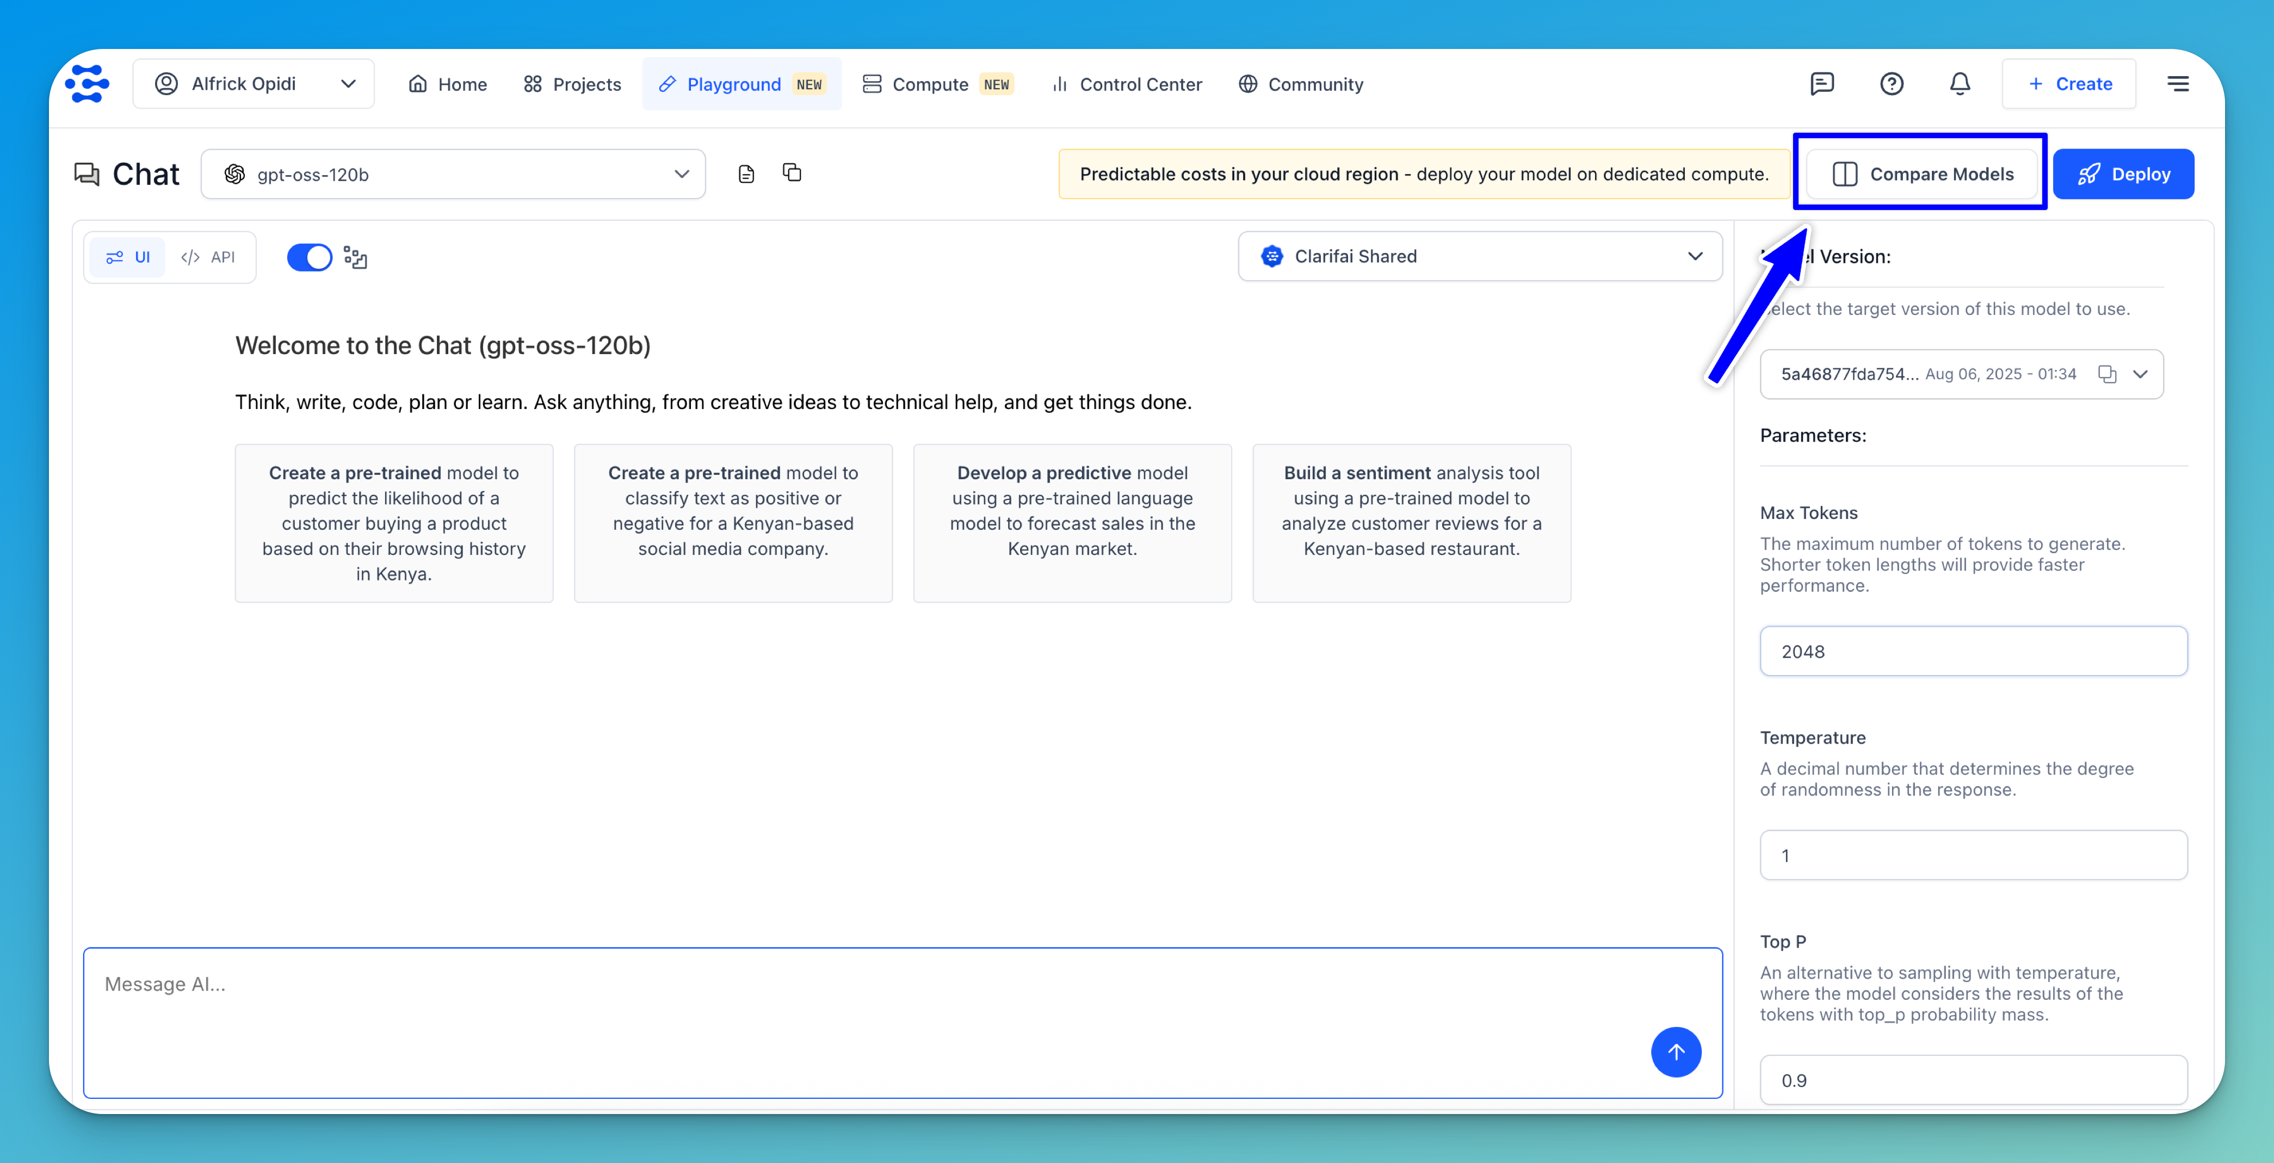Click the Temperature field showing 1
Screen dimensions: 2274x1163
(x=1973, y=855)
